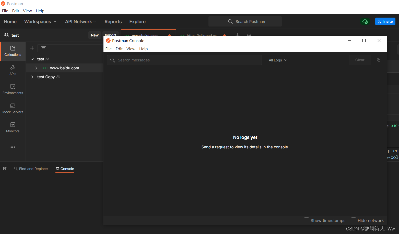The width and height of the screenshot is (399, 234).
Task: Open the All Logs filter dropdown
Action: [x=278, y=60]
